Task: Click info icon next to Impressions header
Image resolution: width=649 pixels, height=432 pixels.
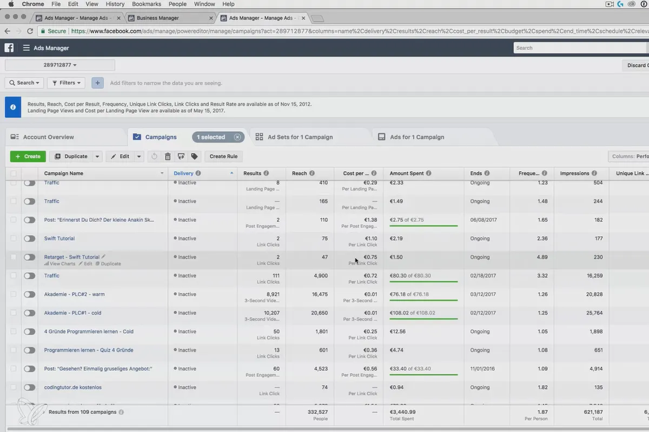Action: tap(594, 173)
